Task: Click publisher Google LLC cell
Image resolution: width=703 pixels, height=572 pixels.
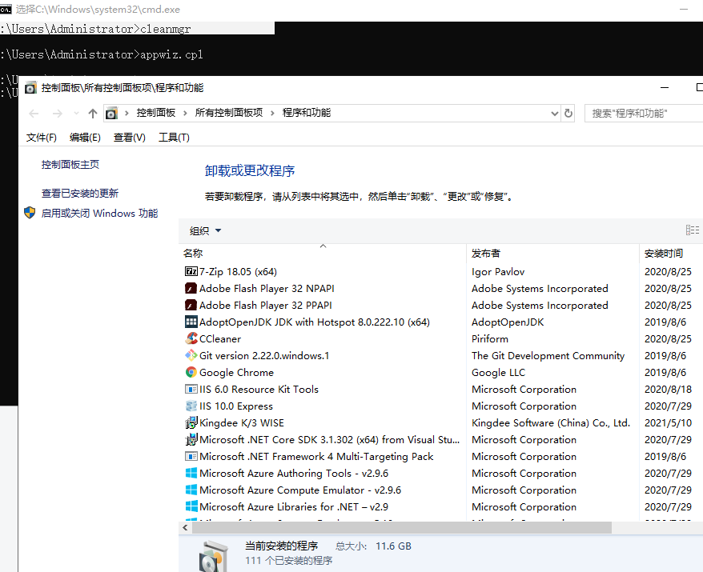Action: [x=498, y=372]
